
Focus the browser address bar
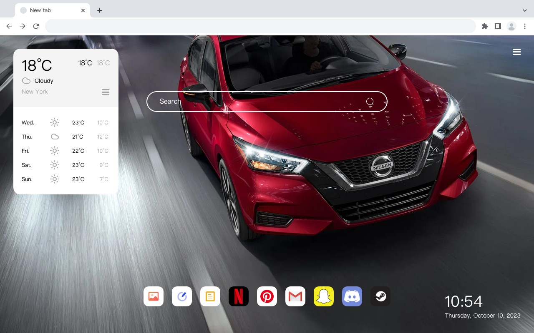[x=260, y=26]
